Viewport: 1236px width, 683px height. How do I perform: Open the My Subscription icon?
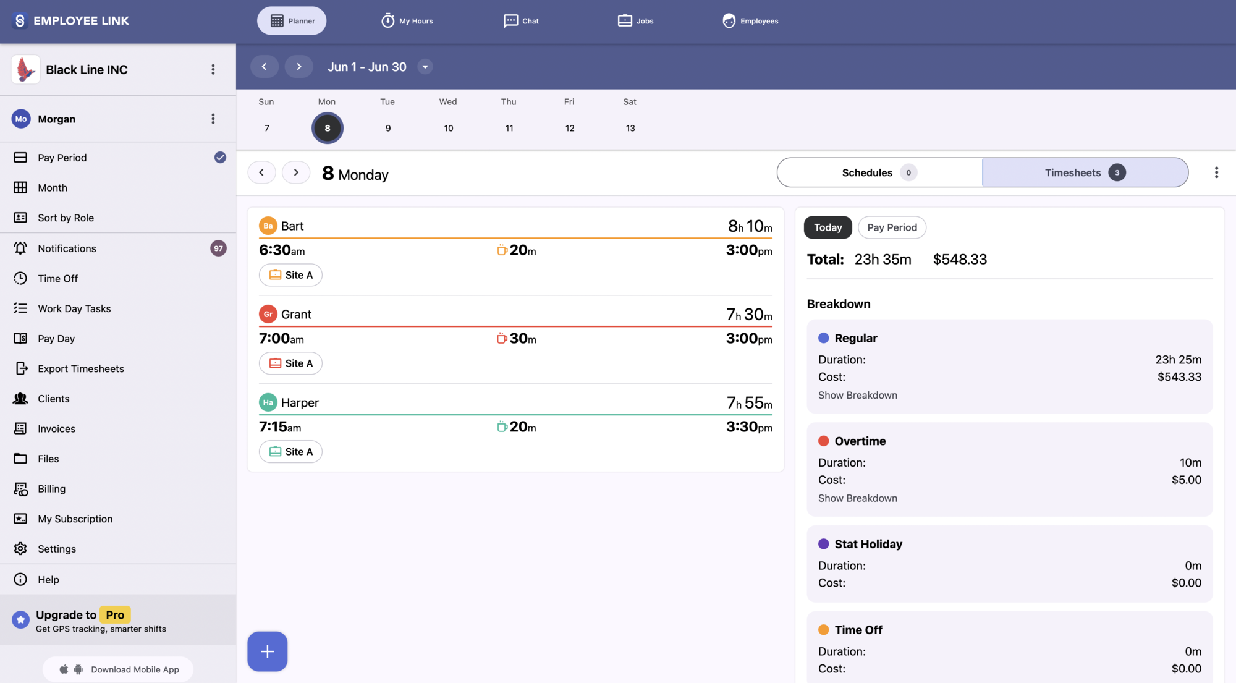coord(20,519)
